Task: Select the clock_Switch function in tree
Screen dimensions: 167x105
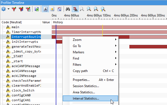Action: coord(23,90)
